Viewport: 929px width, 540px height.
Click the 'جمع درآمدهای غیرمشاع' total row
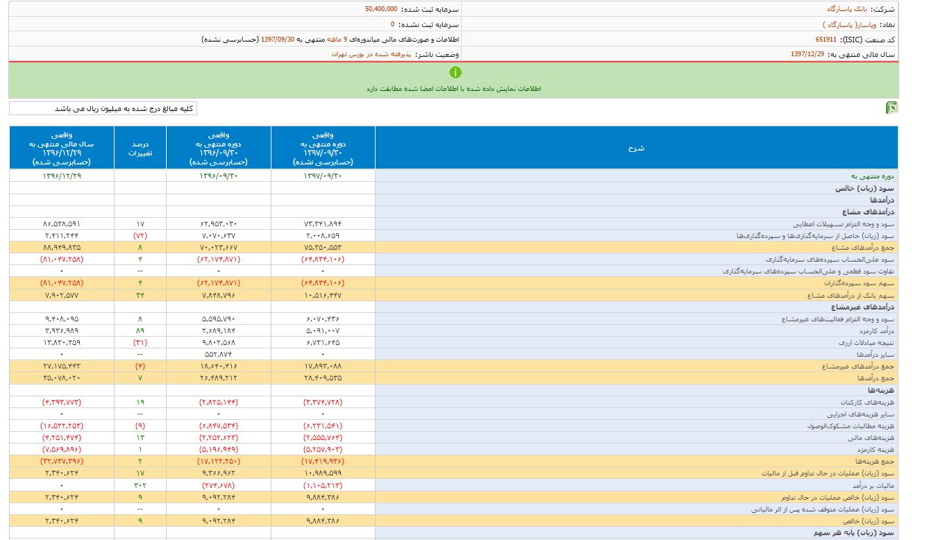[454, 366]
